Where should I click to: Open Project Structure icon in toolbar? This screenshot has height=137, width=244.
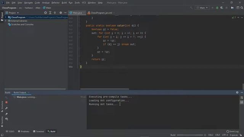232,8
